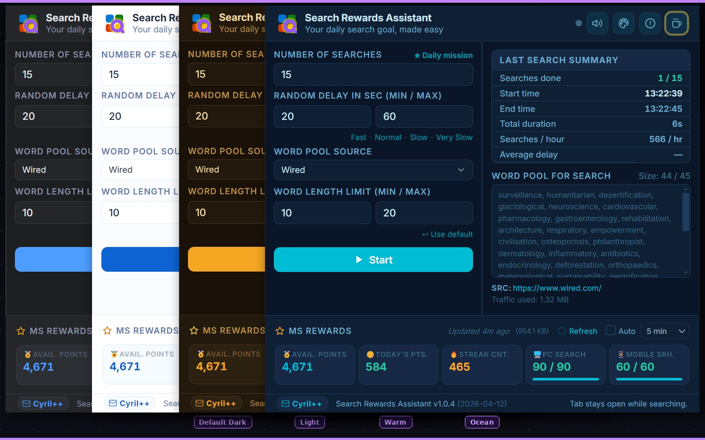Screen dimensions: 705x440
Task: Click the Cyril++ button in Warm window
Action: click(x=216, y=404)
